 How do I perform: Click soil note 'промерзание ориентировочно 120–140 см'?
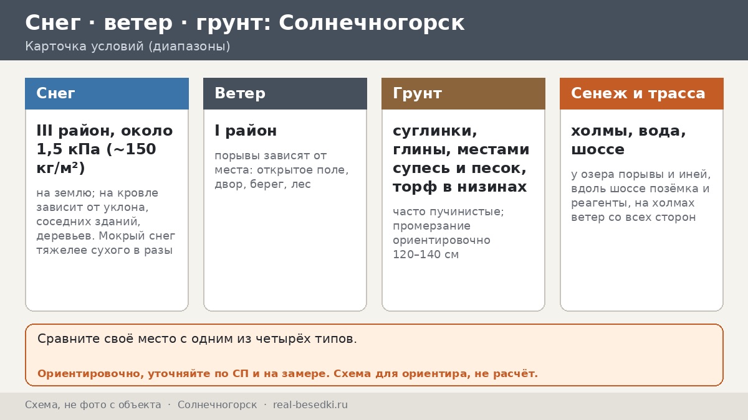(441, 240)
